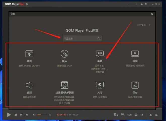
Task: Click the stop button
Action: [16, 115]
